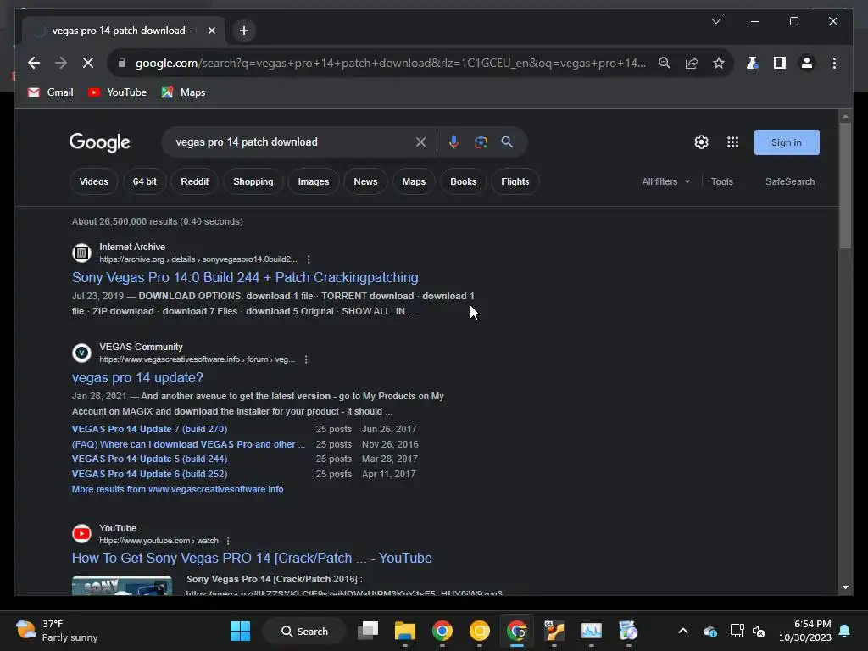Open the zoom magnifier in address bar
This screenshot has height=651, width=868.
[665, 63]
